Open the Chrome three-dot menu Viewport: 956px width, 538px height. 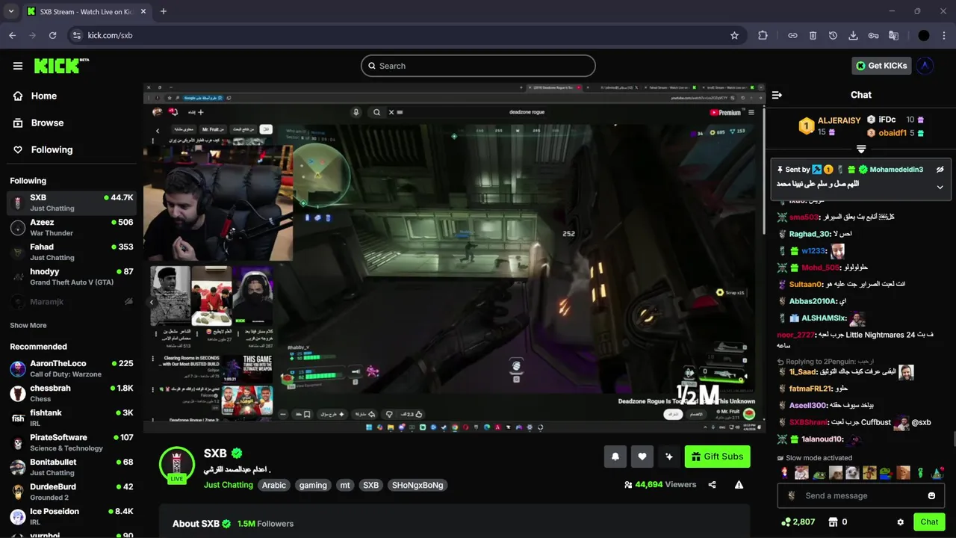pyautogui.click(x=943, y=35)
